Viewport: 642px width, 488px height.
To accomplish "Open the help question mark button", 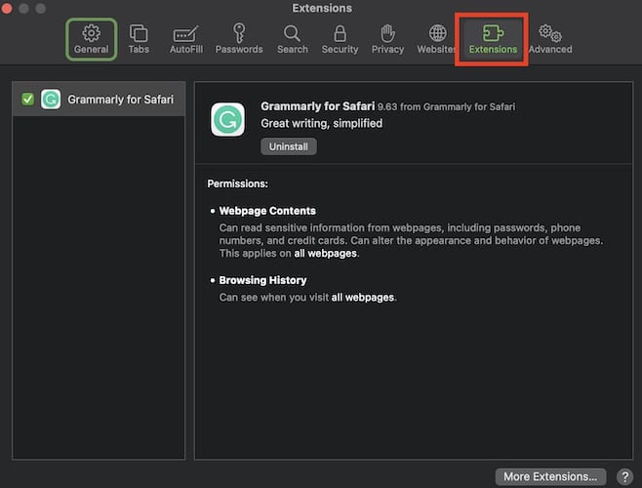I will [624, 476].
